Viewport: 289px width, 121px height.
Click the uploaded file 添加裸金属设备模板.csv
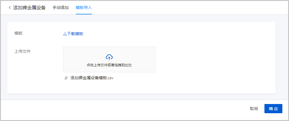[92, 78]
